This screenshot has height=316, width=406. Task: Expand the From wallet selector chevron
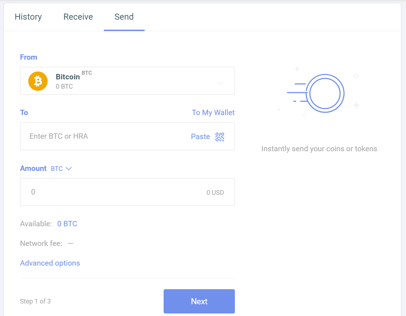(x=221, y=83)
